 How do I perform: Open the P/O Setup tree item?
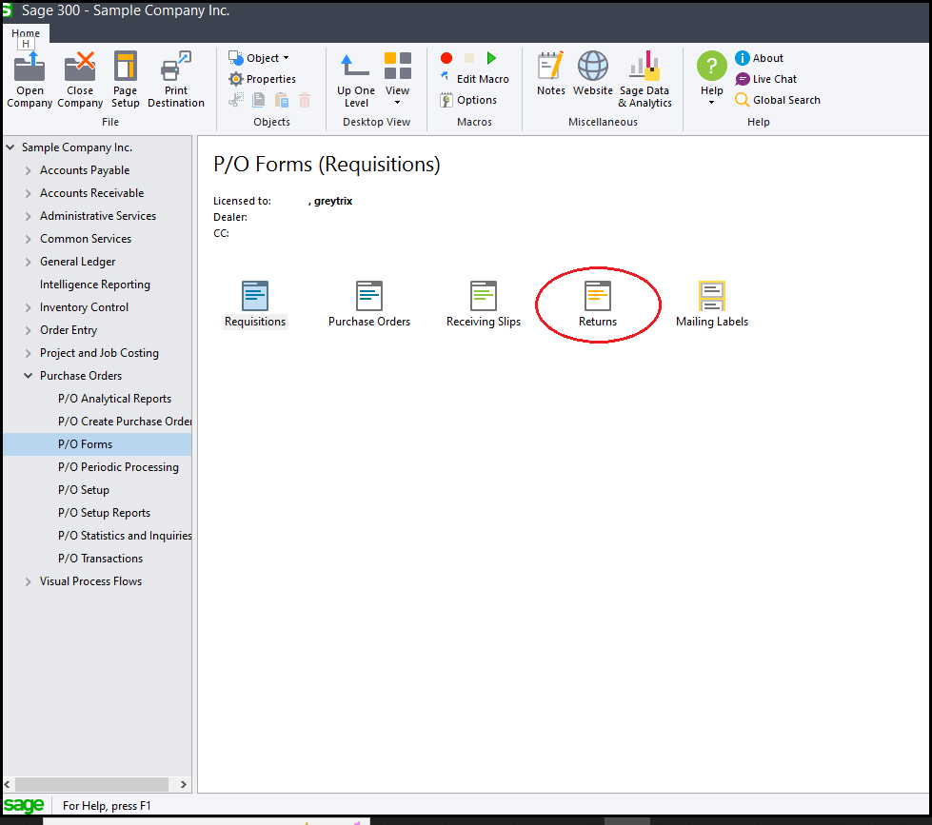coord(84,490)
